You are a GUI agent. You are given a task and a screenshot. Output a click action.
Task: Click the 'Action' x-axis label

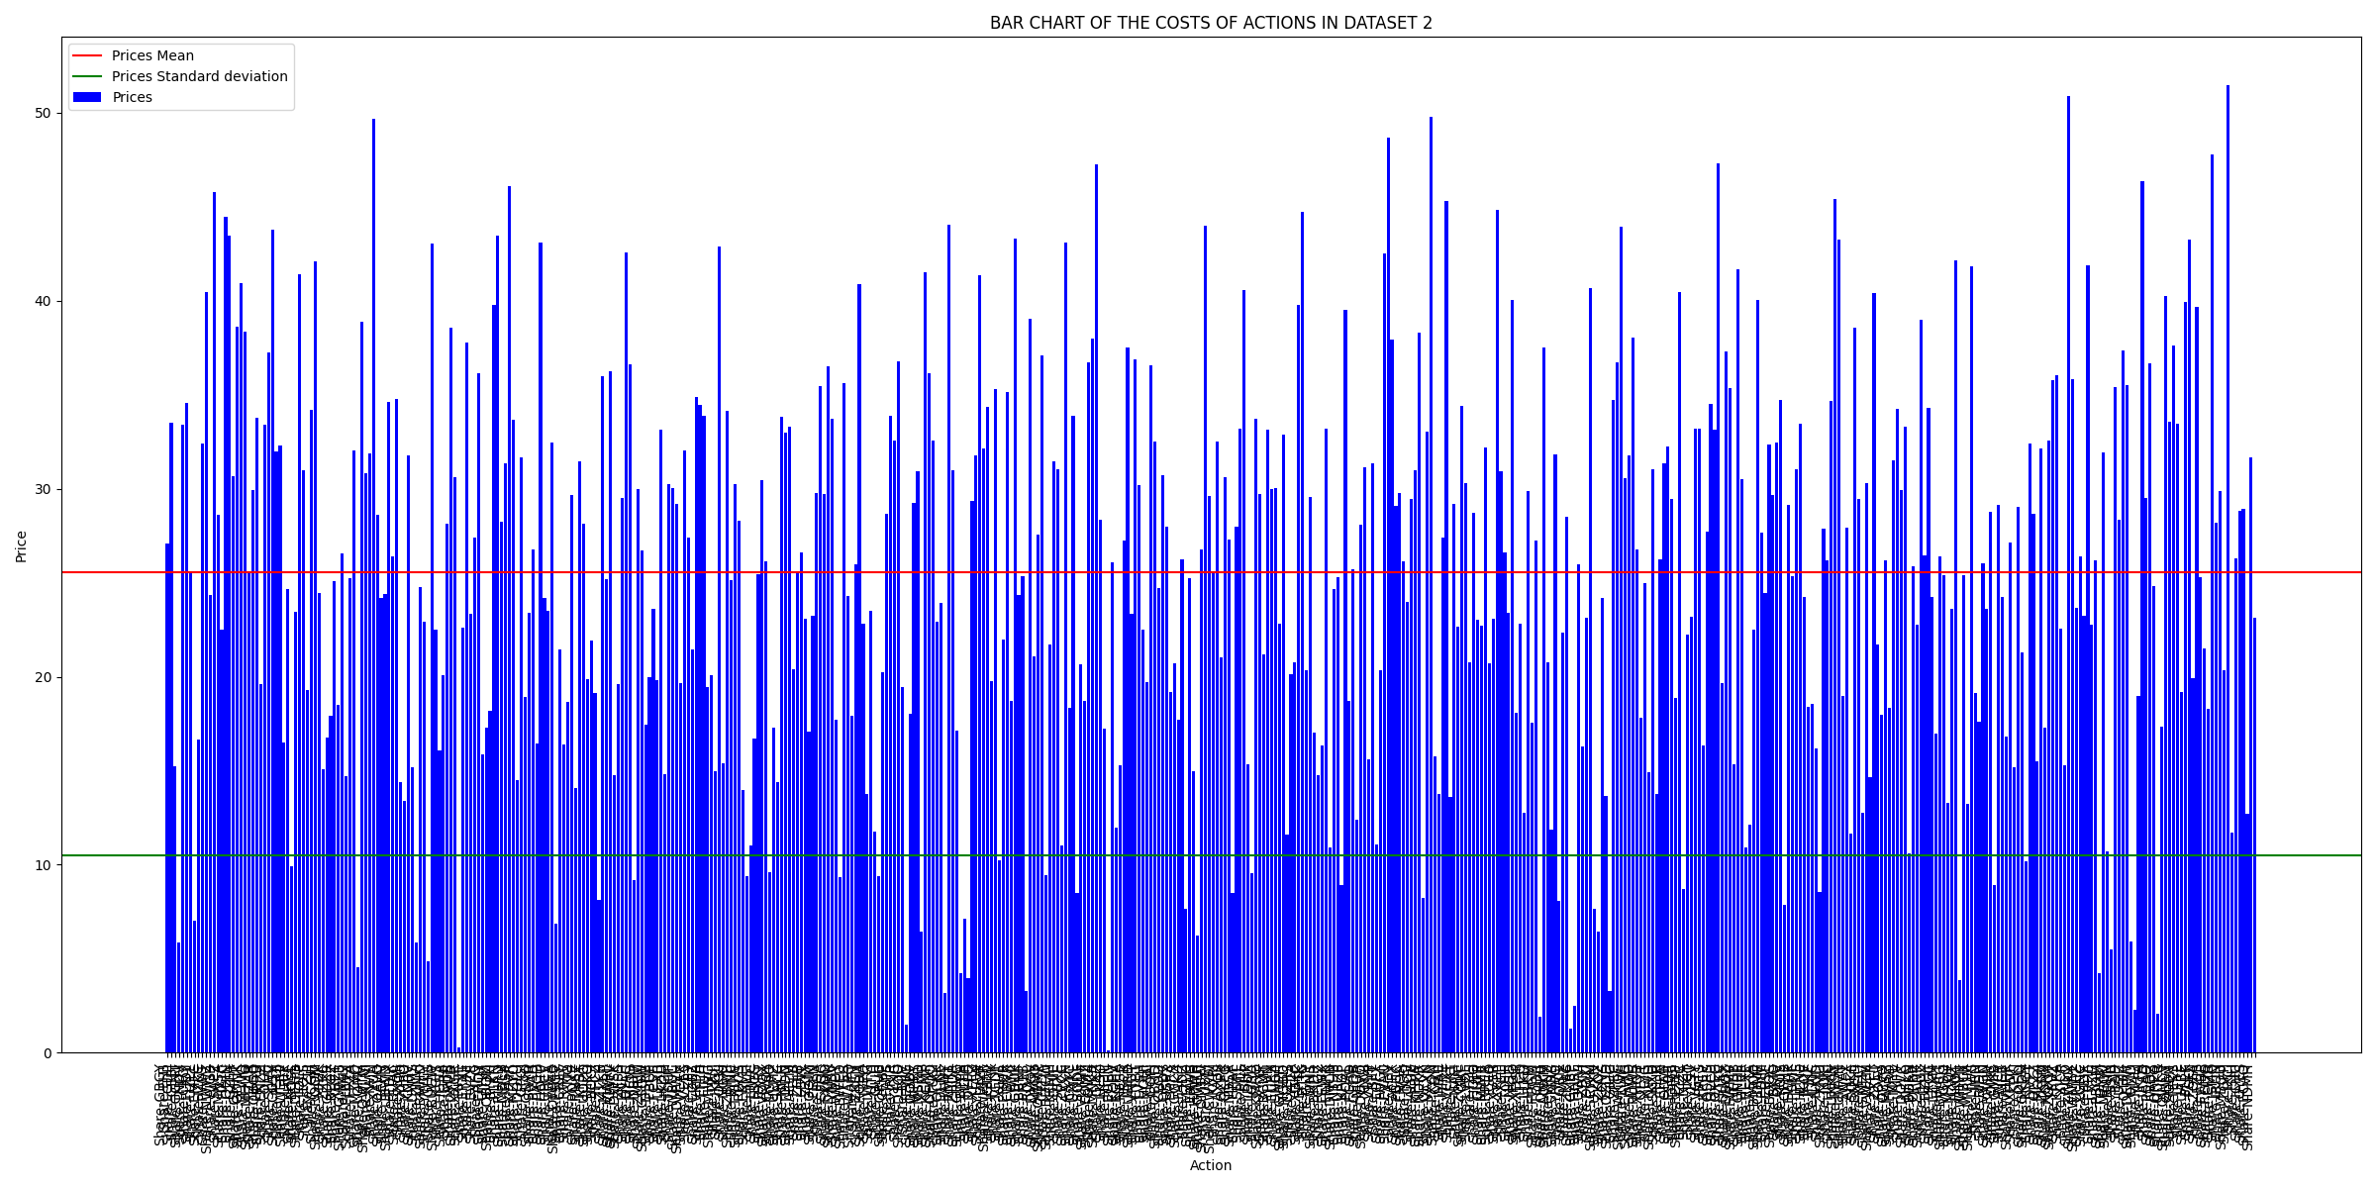[x=1210, y=1165]
